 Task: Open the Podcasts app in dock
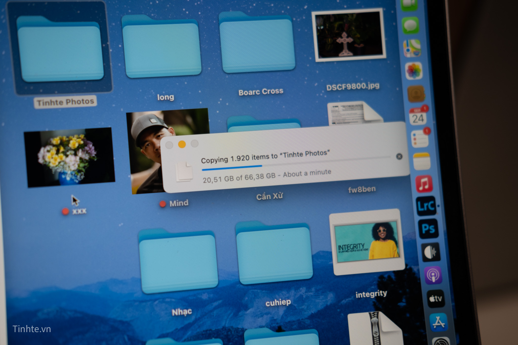coord(433,275)
